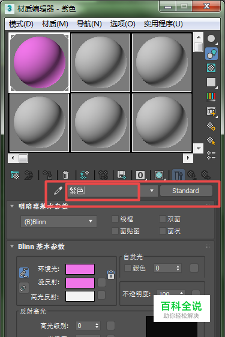This screenshot has height=337, width=225.
Task: Collapse the 明暗器基本参数 rollout
Action: click(12, 206)
